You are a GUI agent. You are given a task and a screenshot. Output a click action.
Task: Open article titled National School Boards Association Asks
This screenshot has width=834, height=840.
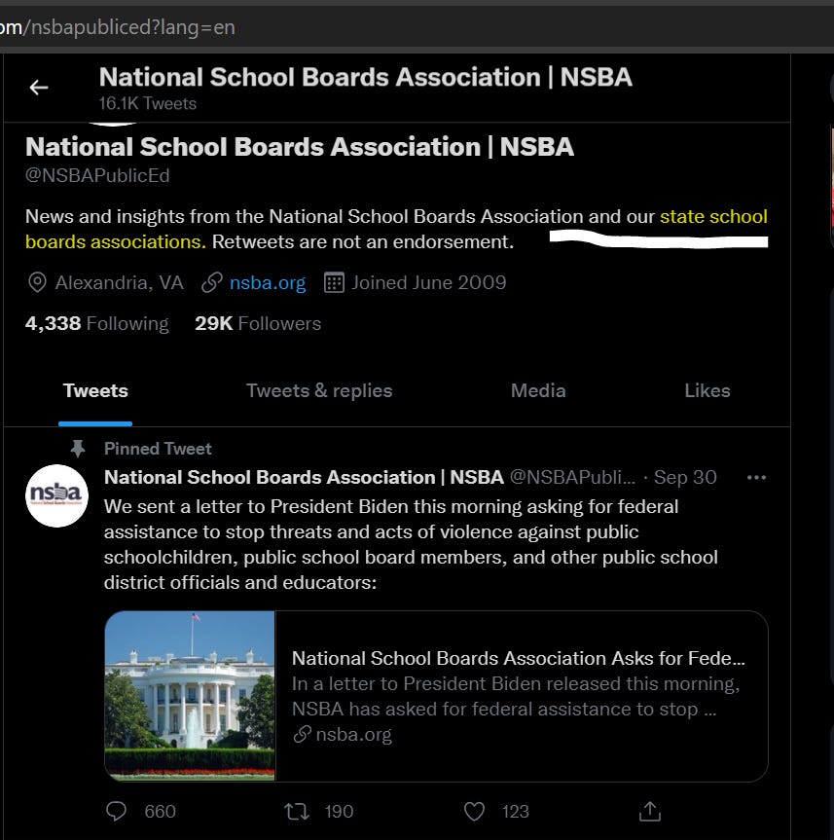519,658
